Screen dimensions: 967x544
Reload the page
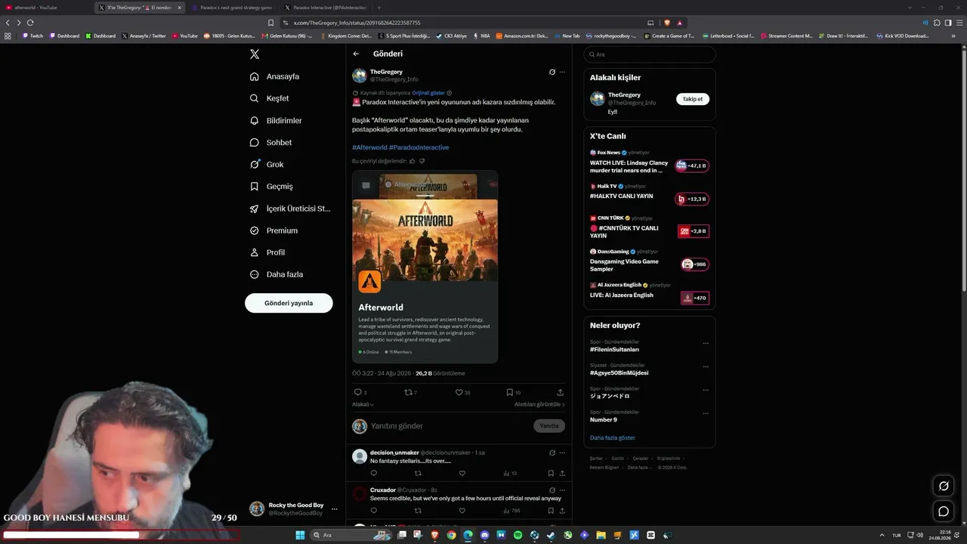click(x=30, y=23)
